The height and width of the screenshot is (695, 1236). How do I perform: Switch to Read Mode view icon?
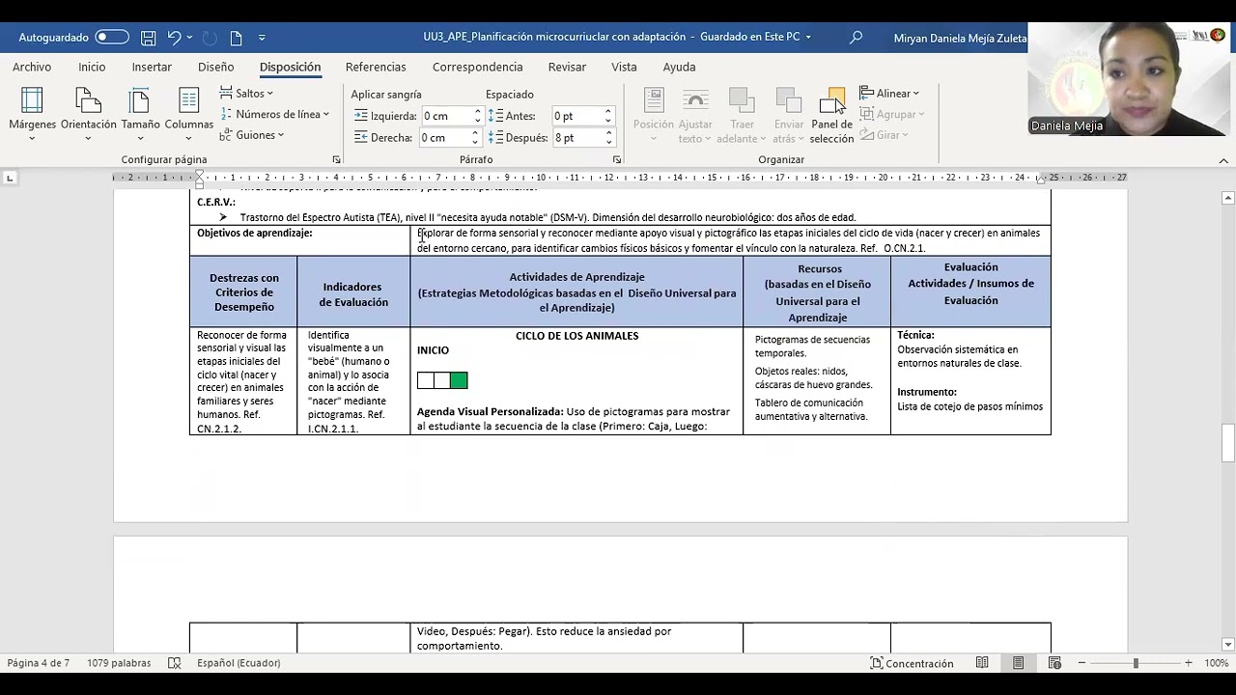(982, 663)
